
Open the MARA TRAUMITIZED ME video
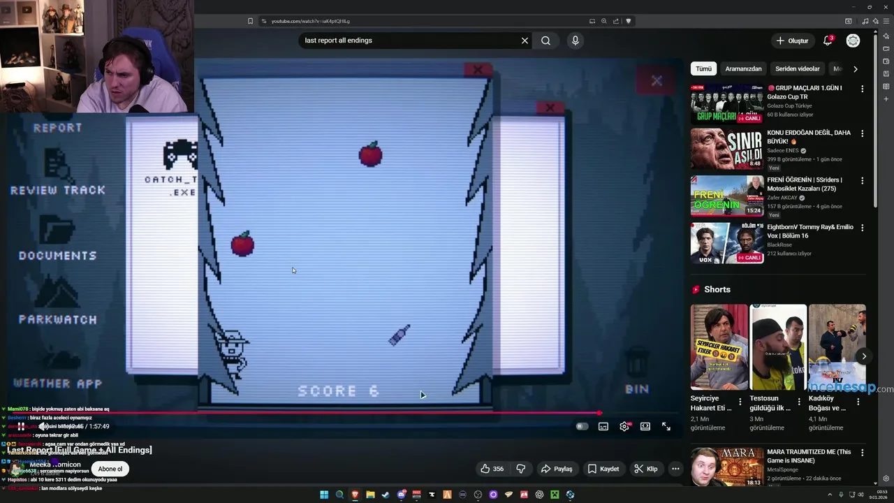pyautogui.click(x=727, y=467)
